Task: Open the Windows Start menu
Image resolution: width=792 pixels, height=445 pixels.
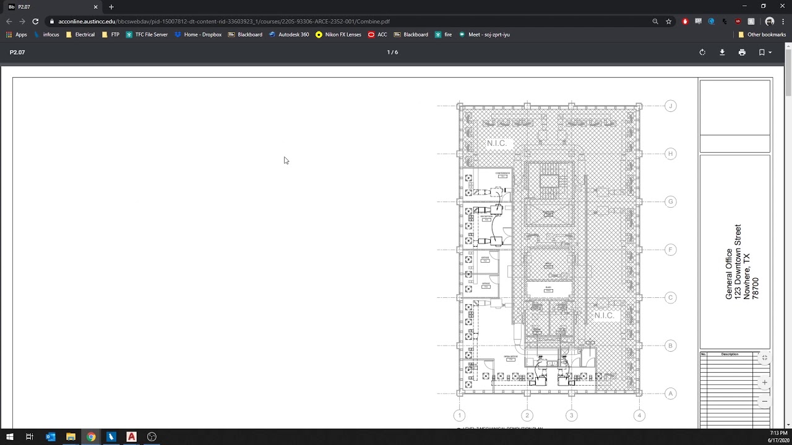Action: point(9,437)
